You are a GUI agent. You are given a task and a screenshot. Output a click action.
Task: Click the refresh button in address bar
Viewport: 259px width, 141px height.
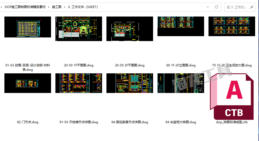(217, 7)
